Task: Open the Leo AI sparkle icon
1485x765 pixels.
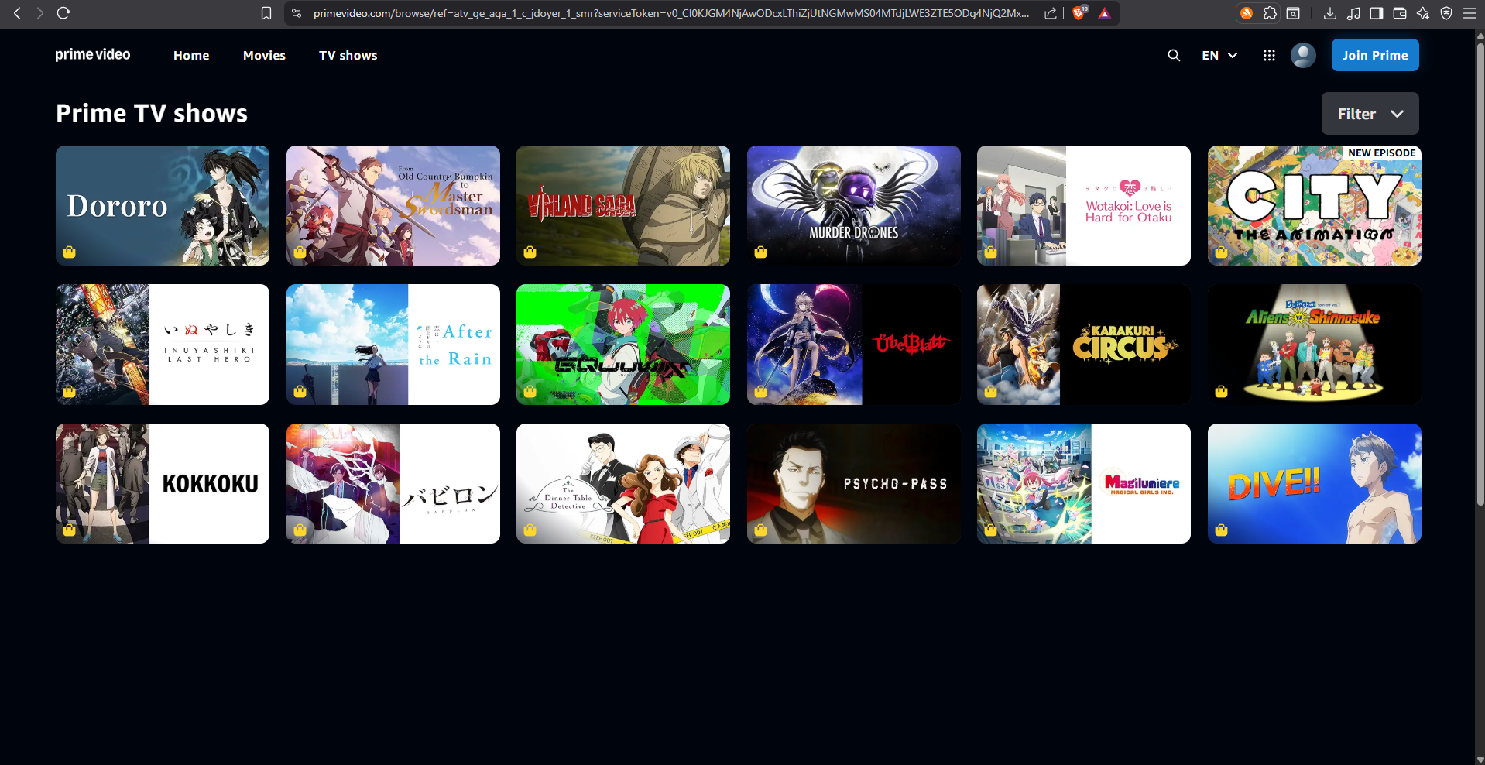Action: coord(1423,13)
